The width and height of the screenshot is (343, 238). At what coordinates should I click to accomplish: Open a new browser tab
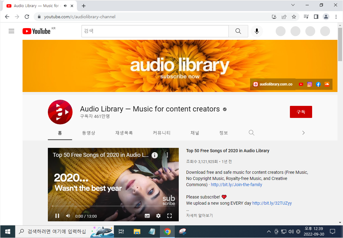click(84, 6)
